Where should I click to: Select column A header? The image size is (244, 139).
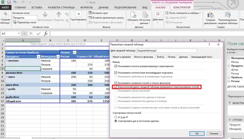pos(23,40)
